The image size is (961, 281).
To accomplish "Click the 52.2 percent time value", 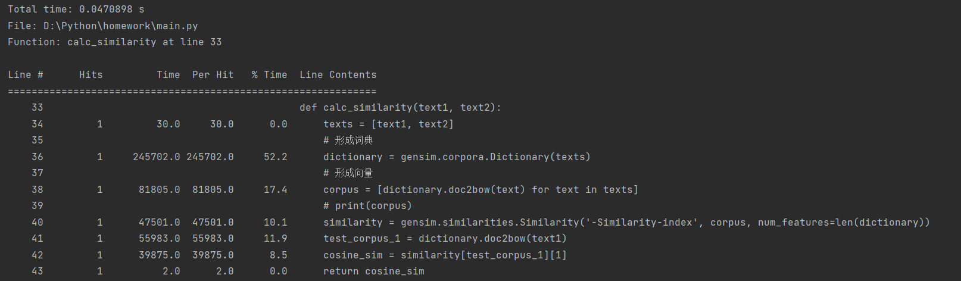I will 275,157.
